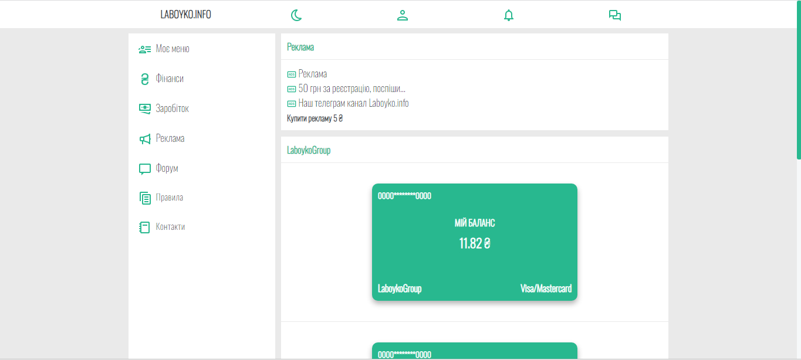
Task: Click the money icon beside Заробіток
Action: click(x=144, y=109)
